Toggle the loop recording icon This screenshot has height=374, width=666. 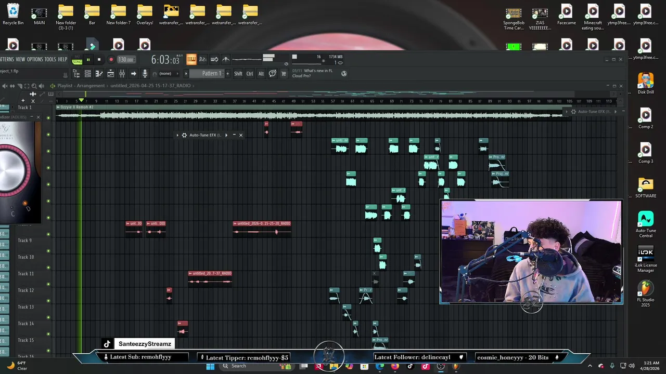(214, 59)
